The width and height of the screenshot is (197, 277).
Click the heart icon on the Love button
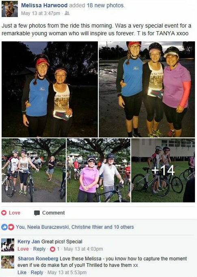coord(4,213)
